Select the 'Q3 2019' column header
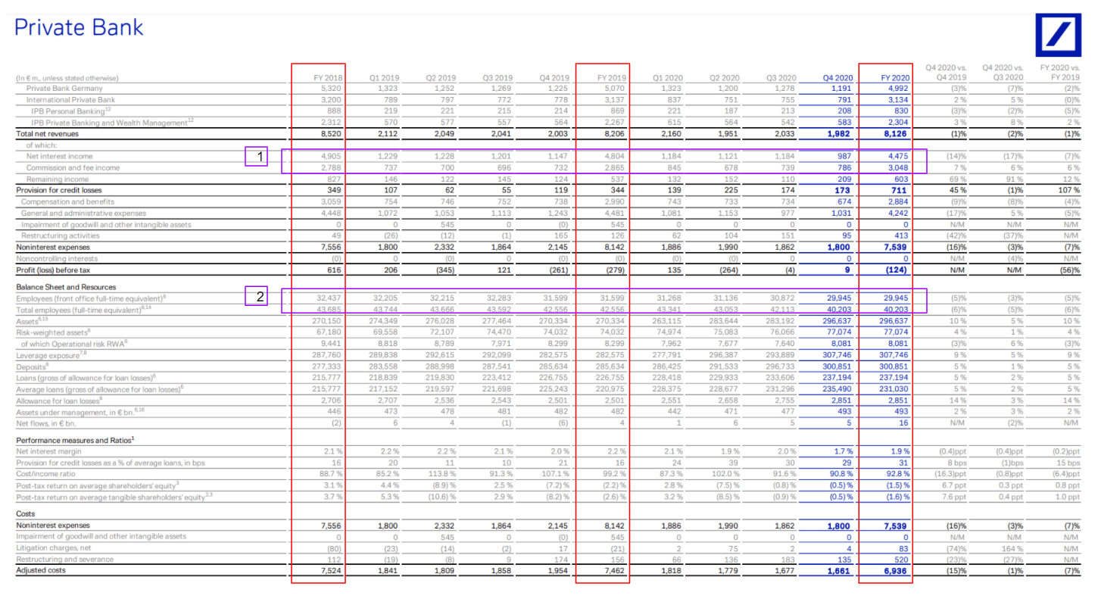 pos(498,78)
